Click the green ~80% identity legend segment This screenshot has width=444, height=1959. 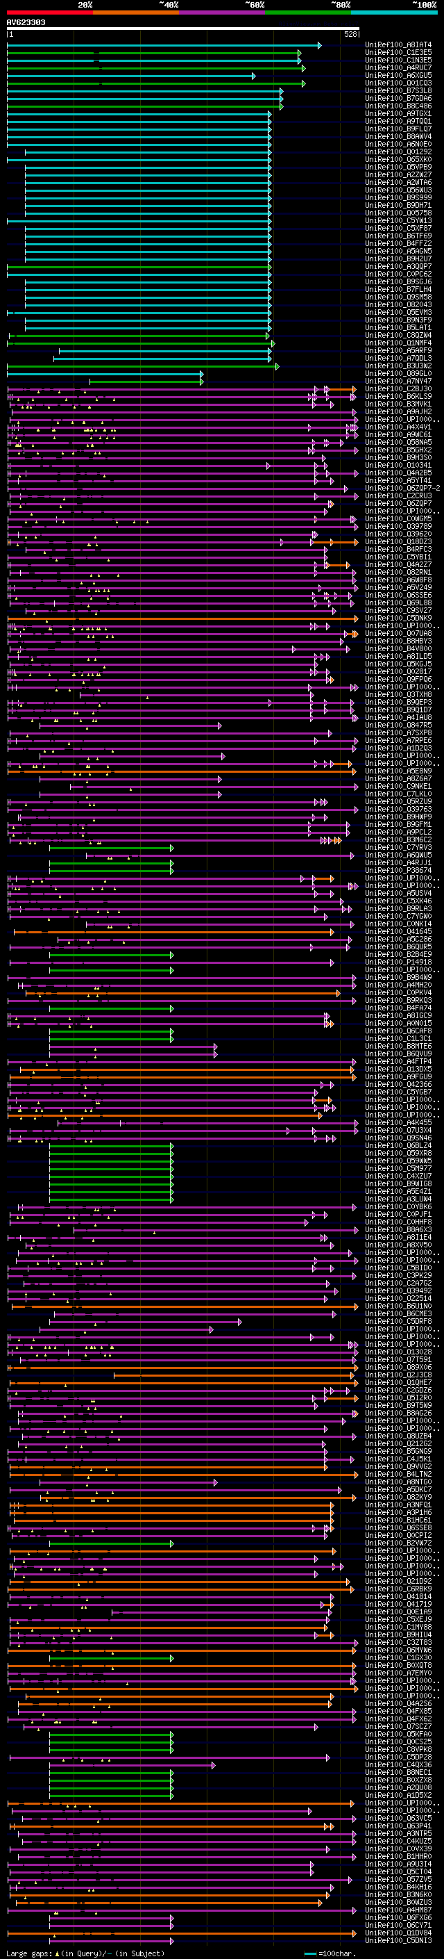click(x=308, y=13)
